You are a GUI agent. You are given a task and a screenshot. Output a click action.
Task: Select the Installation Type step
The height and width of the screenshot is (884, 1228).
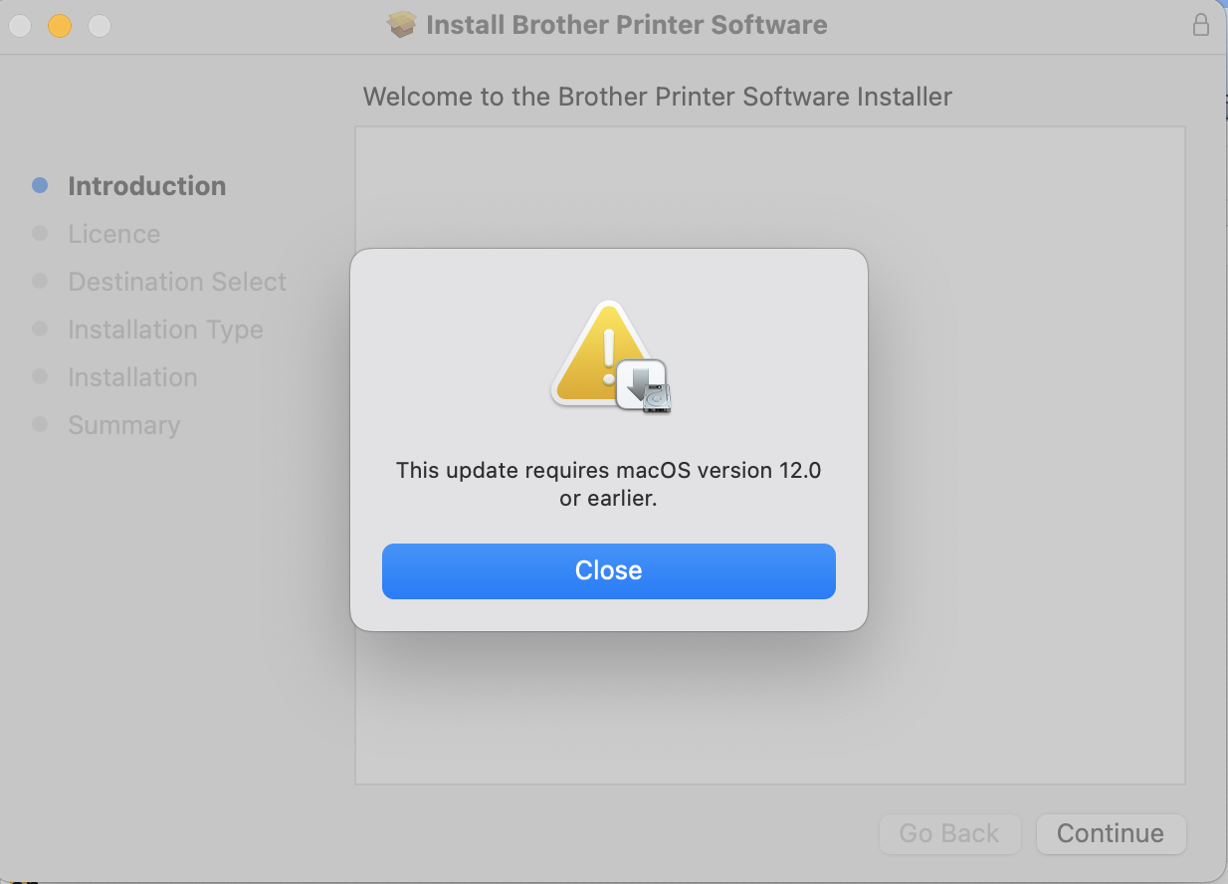[x=165, y=330]
